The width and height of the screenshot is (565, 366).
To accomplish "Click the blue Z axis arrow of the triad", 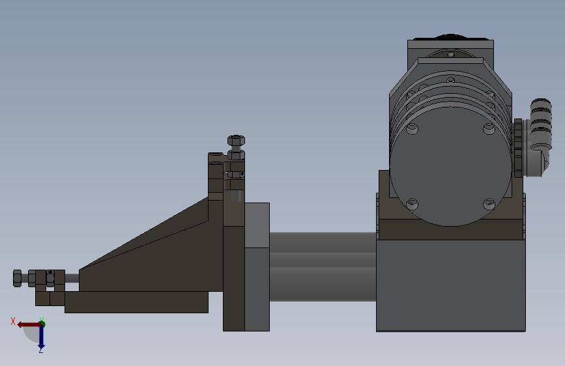I will click(x=41, y=337).
